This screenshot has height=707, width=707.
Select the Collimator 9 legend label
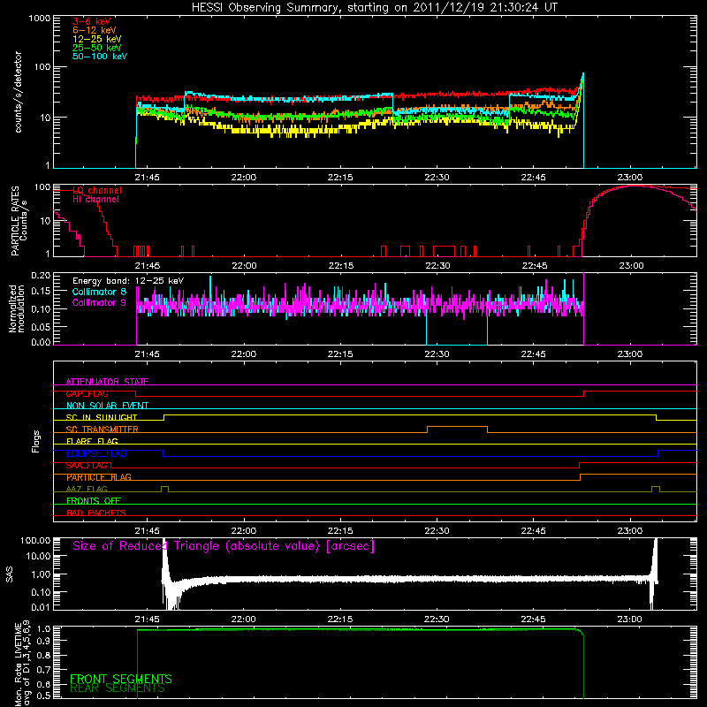click(99, 302)
